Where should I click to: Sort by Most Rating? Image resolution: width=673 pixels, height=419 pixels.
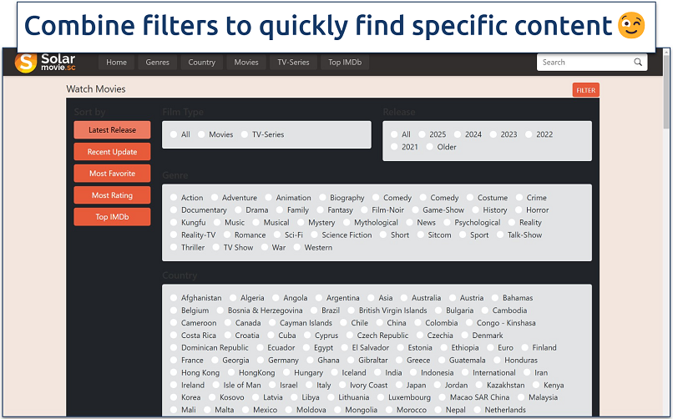pos(112,195)
